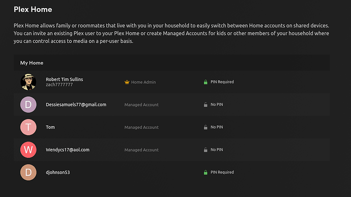Select Wendycs17@aol.com account name
Viewport: 351px width, 197px height.
pyautogui.click(x=68, y=150)
